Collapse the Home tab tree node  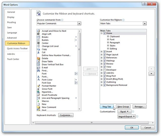(x=101, y=33)
